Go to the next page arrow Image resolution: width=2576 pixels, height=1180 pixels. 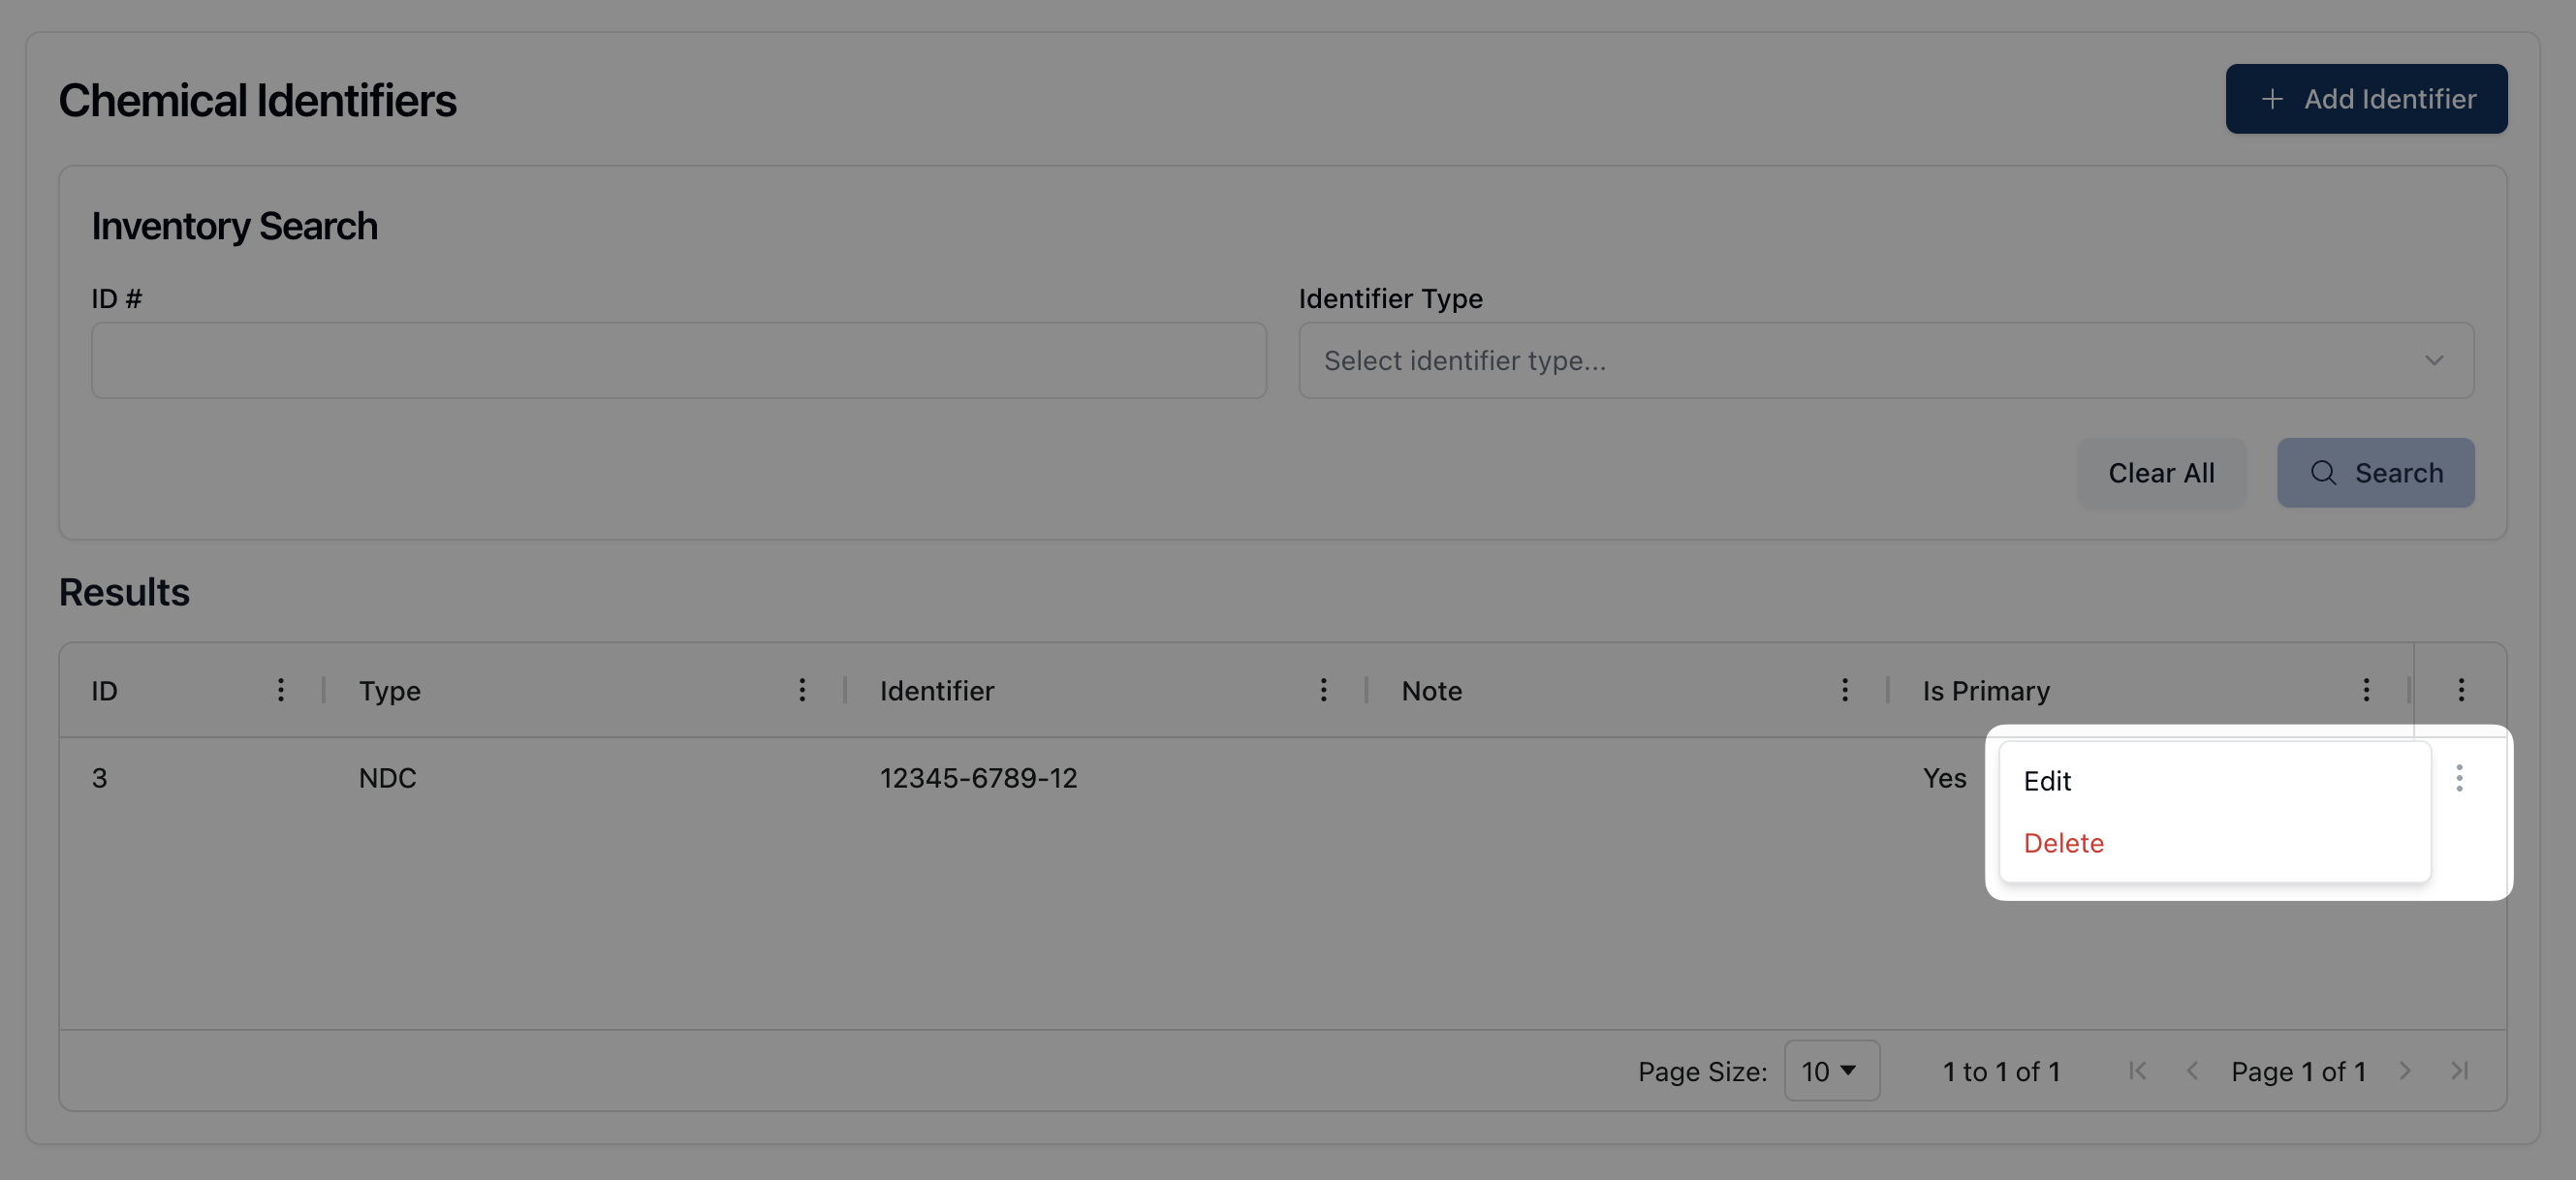(x=2405, y=1071)
